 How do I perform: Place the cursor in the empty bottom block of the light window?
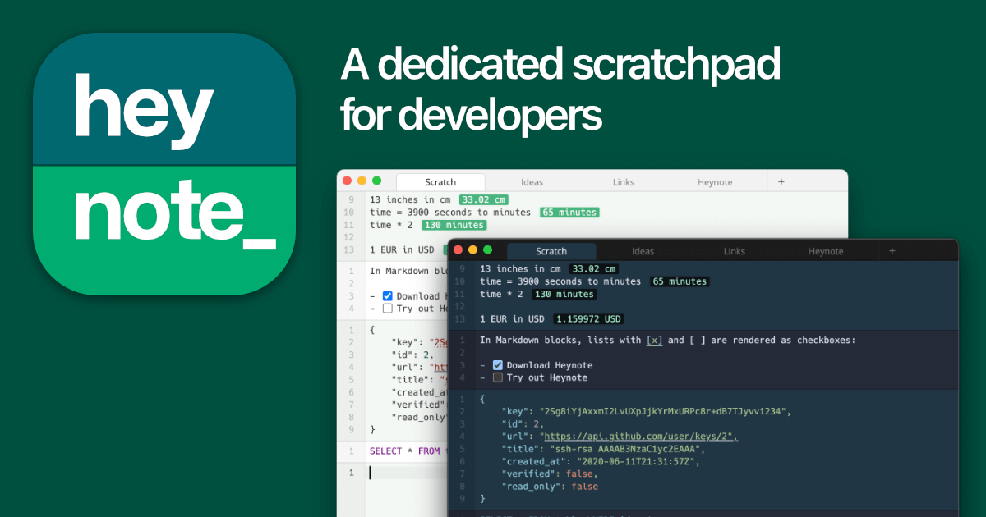point(407,473)
